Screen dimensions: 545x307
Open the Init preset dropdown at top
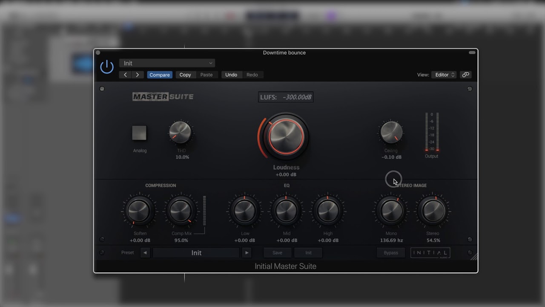pos(167,63)
